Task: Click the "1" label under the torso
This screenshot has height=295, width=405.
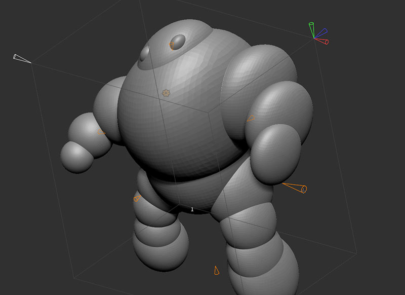Action: [x=192, y=209]
